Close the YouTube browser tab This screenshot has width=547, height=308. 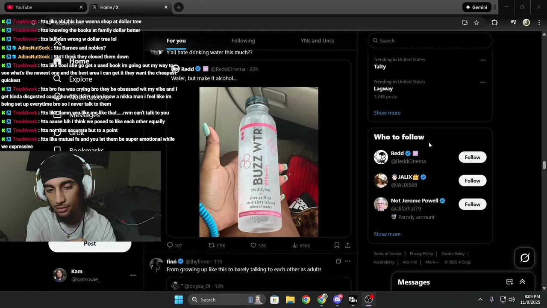[81, 7]
